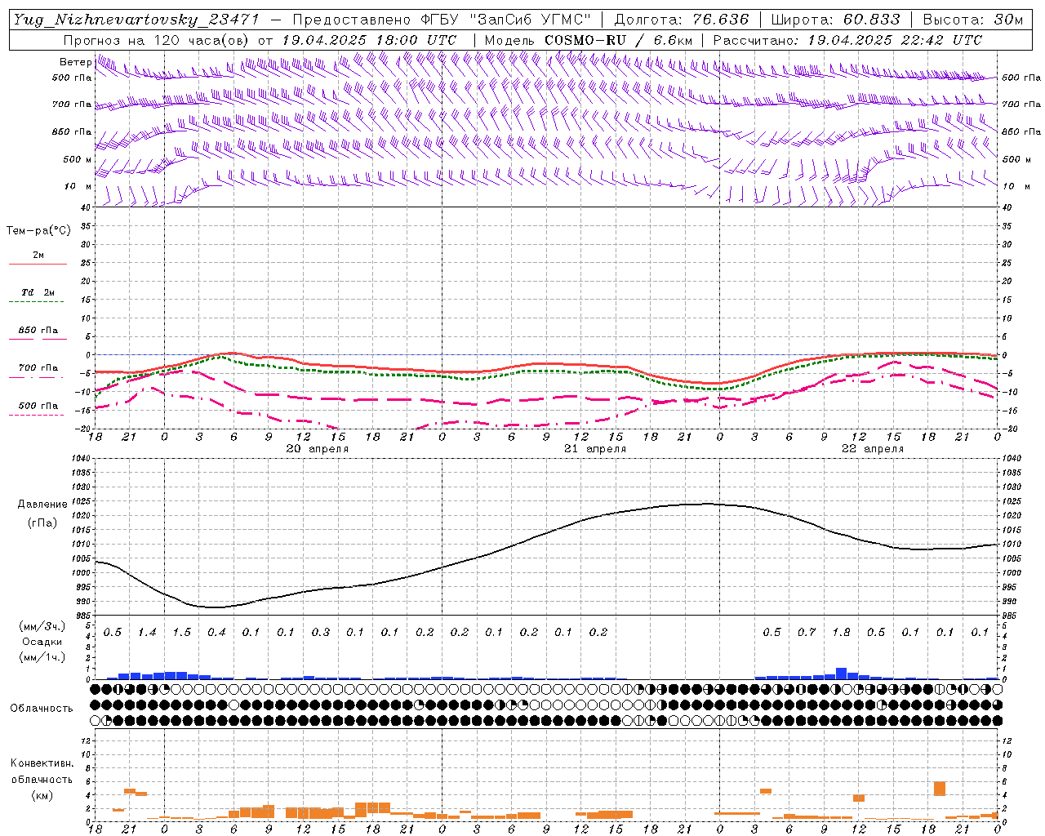Select the text 'Предоставлено ФГБУ "ЗапСиб УГМС"'

click(x=442, y=20)
